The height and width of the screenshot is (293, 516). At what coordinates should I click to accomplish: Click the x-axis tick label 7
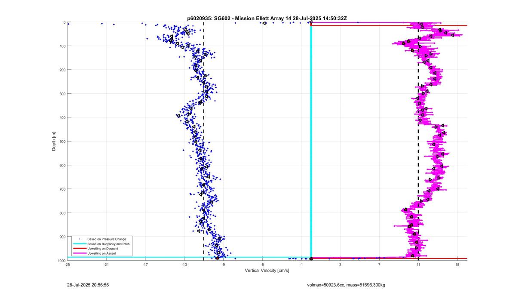pyautogui.click(x=379, y=265)
